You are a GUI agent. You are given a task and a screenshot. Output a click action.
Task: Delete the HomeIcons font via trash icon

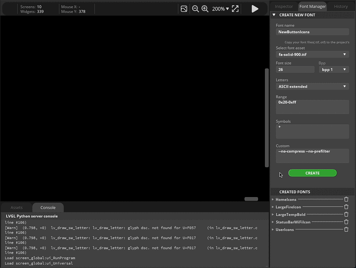(346, 199)
